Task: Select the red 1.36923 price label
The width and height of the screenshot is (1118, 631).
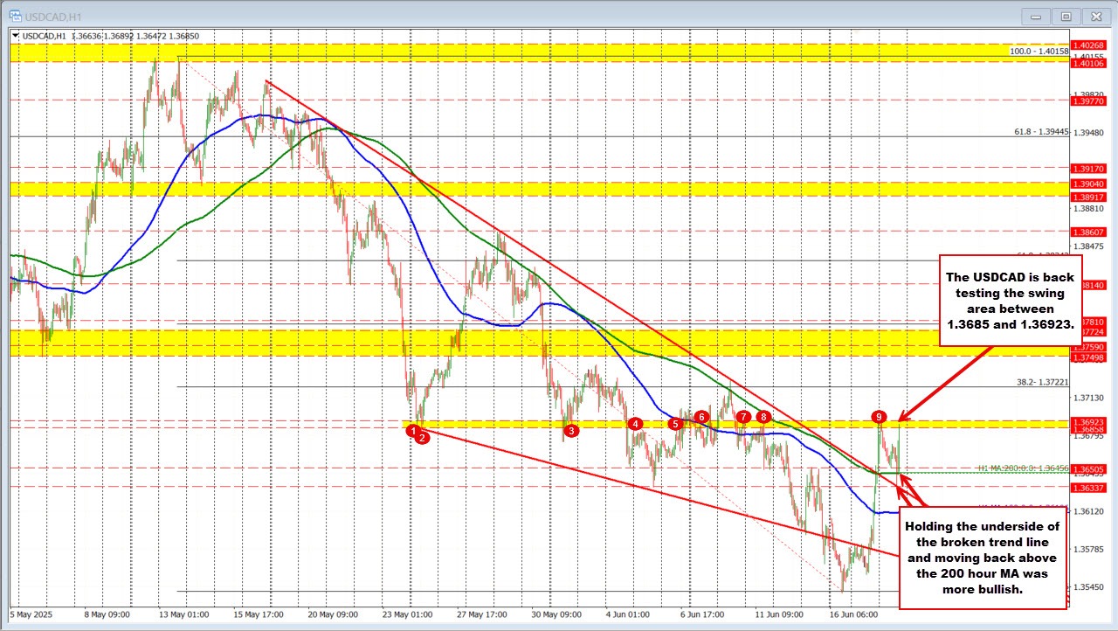Action: [1088, 421]
